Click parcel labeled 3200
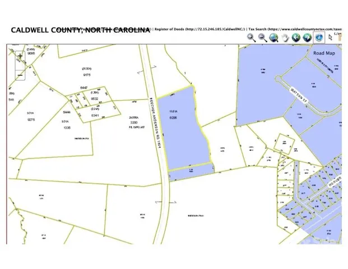Image resolution: width=348 pixels, height=269 pixels. pos(134,123)
